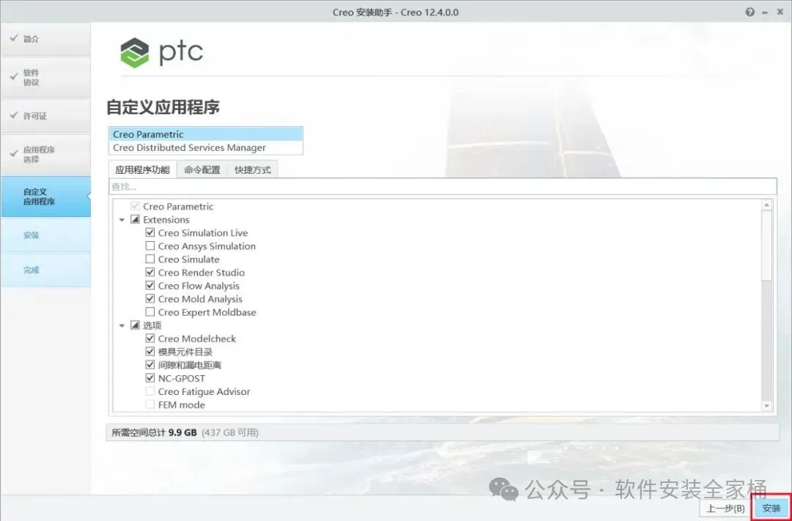
Task: Click the top Creo Parametric tree checkbox
Action: [x=135, y=206]
